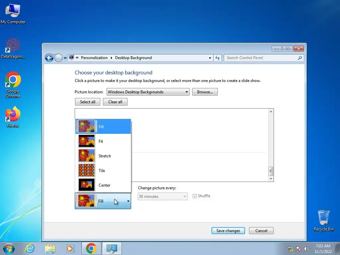Expand the address bar history dropdown

(x=210, y=58)
